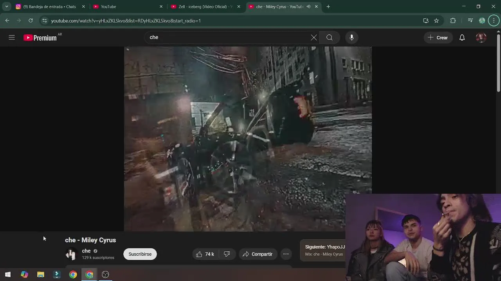Open more actions three-dot menu under video
Viewport: 501px width, 281px height.
click(x=286, y=254)
